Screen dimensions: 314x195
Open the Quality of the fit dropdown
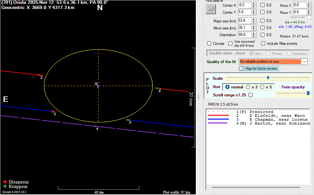pos(304,61)
